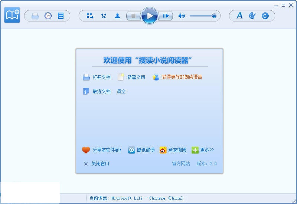The height and width of the screenshot is (204, 297).
Task: Click 更多>> for more sharing options
Action: click(207, 150)
